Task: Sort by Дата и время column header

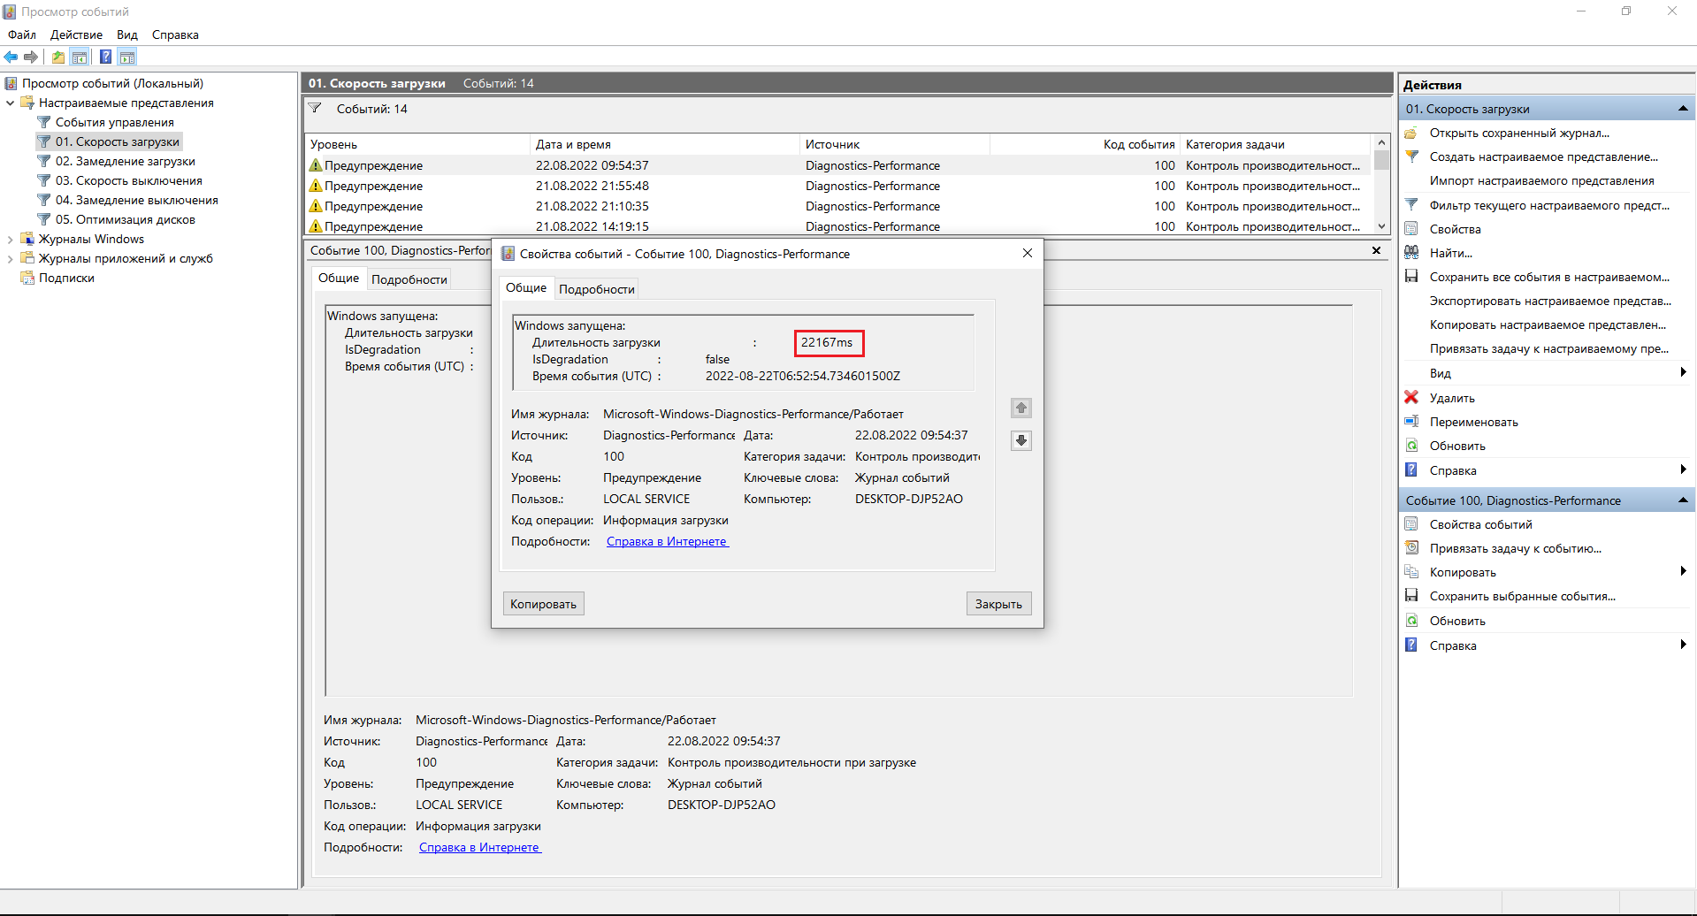Action: coord(664,144)
